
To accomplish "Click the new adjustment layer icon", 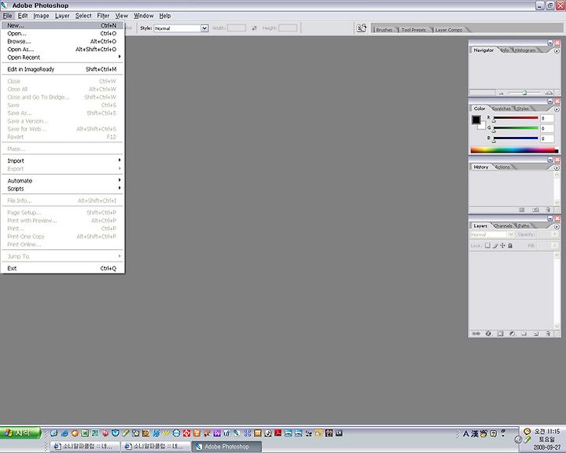I will pyautogui.click(x=513, y=333).
